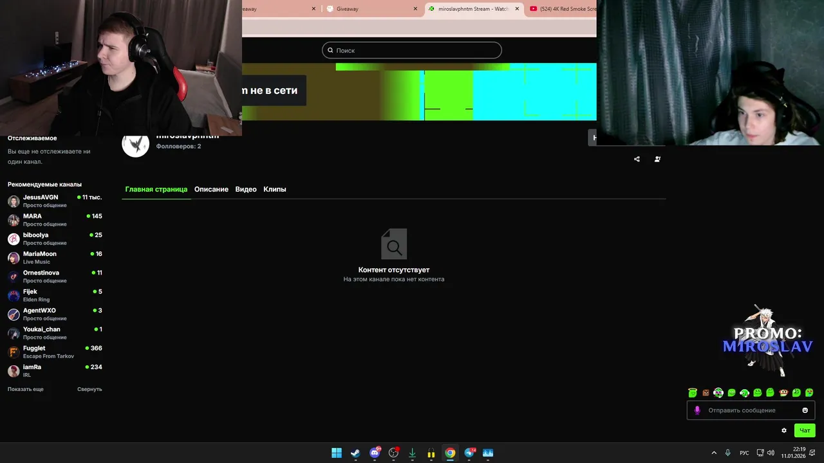The width and height of the screenshot is (824, 463).
Task: Click the share icon on channel page
Action: click(637, 159)
